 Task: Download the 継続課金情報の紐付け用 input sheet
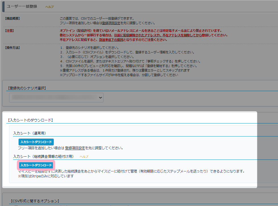[36, 165]
